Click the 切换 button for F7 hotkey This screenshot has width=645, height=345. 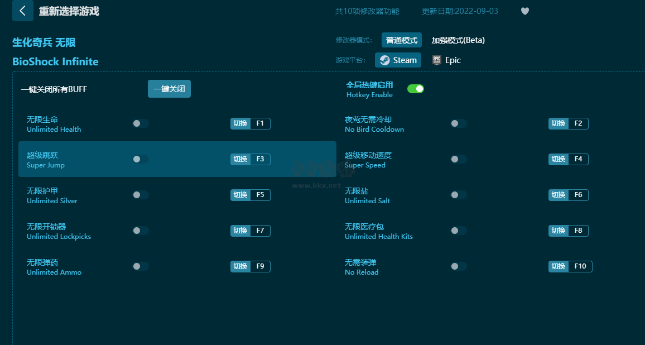click(x=240, y=231)
